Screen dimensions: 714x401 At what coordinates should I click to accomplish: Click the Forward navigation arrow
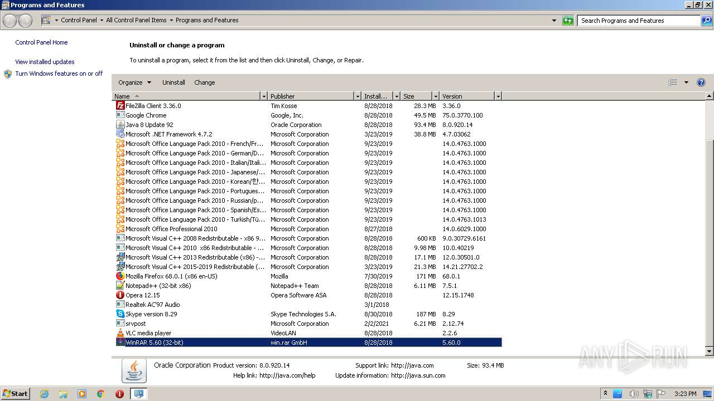click(25, 21)
